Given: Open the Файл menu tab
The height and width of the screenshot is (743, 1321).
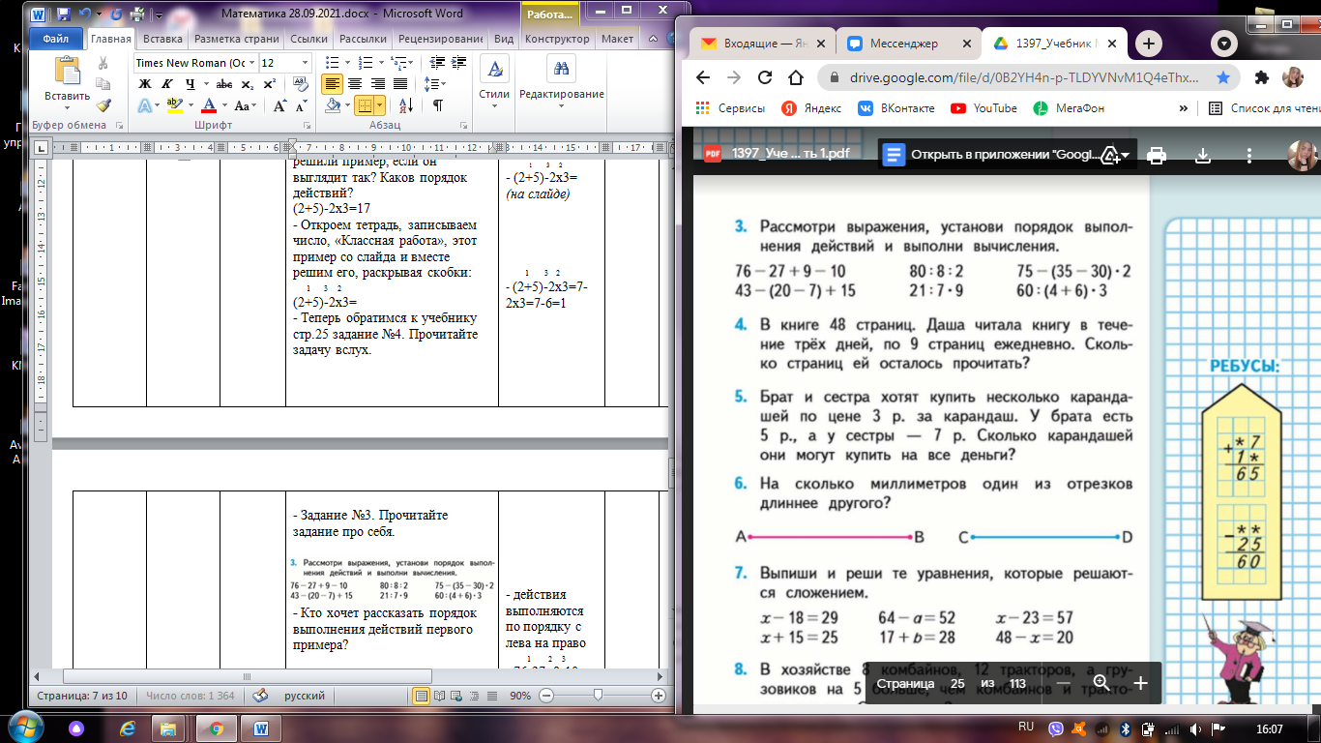Looking at the screenshot, I should (55, 40).
